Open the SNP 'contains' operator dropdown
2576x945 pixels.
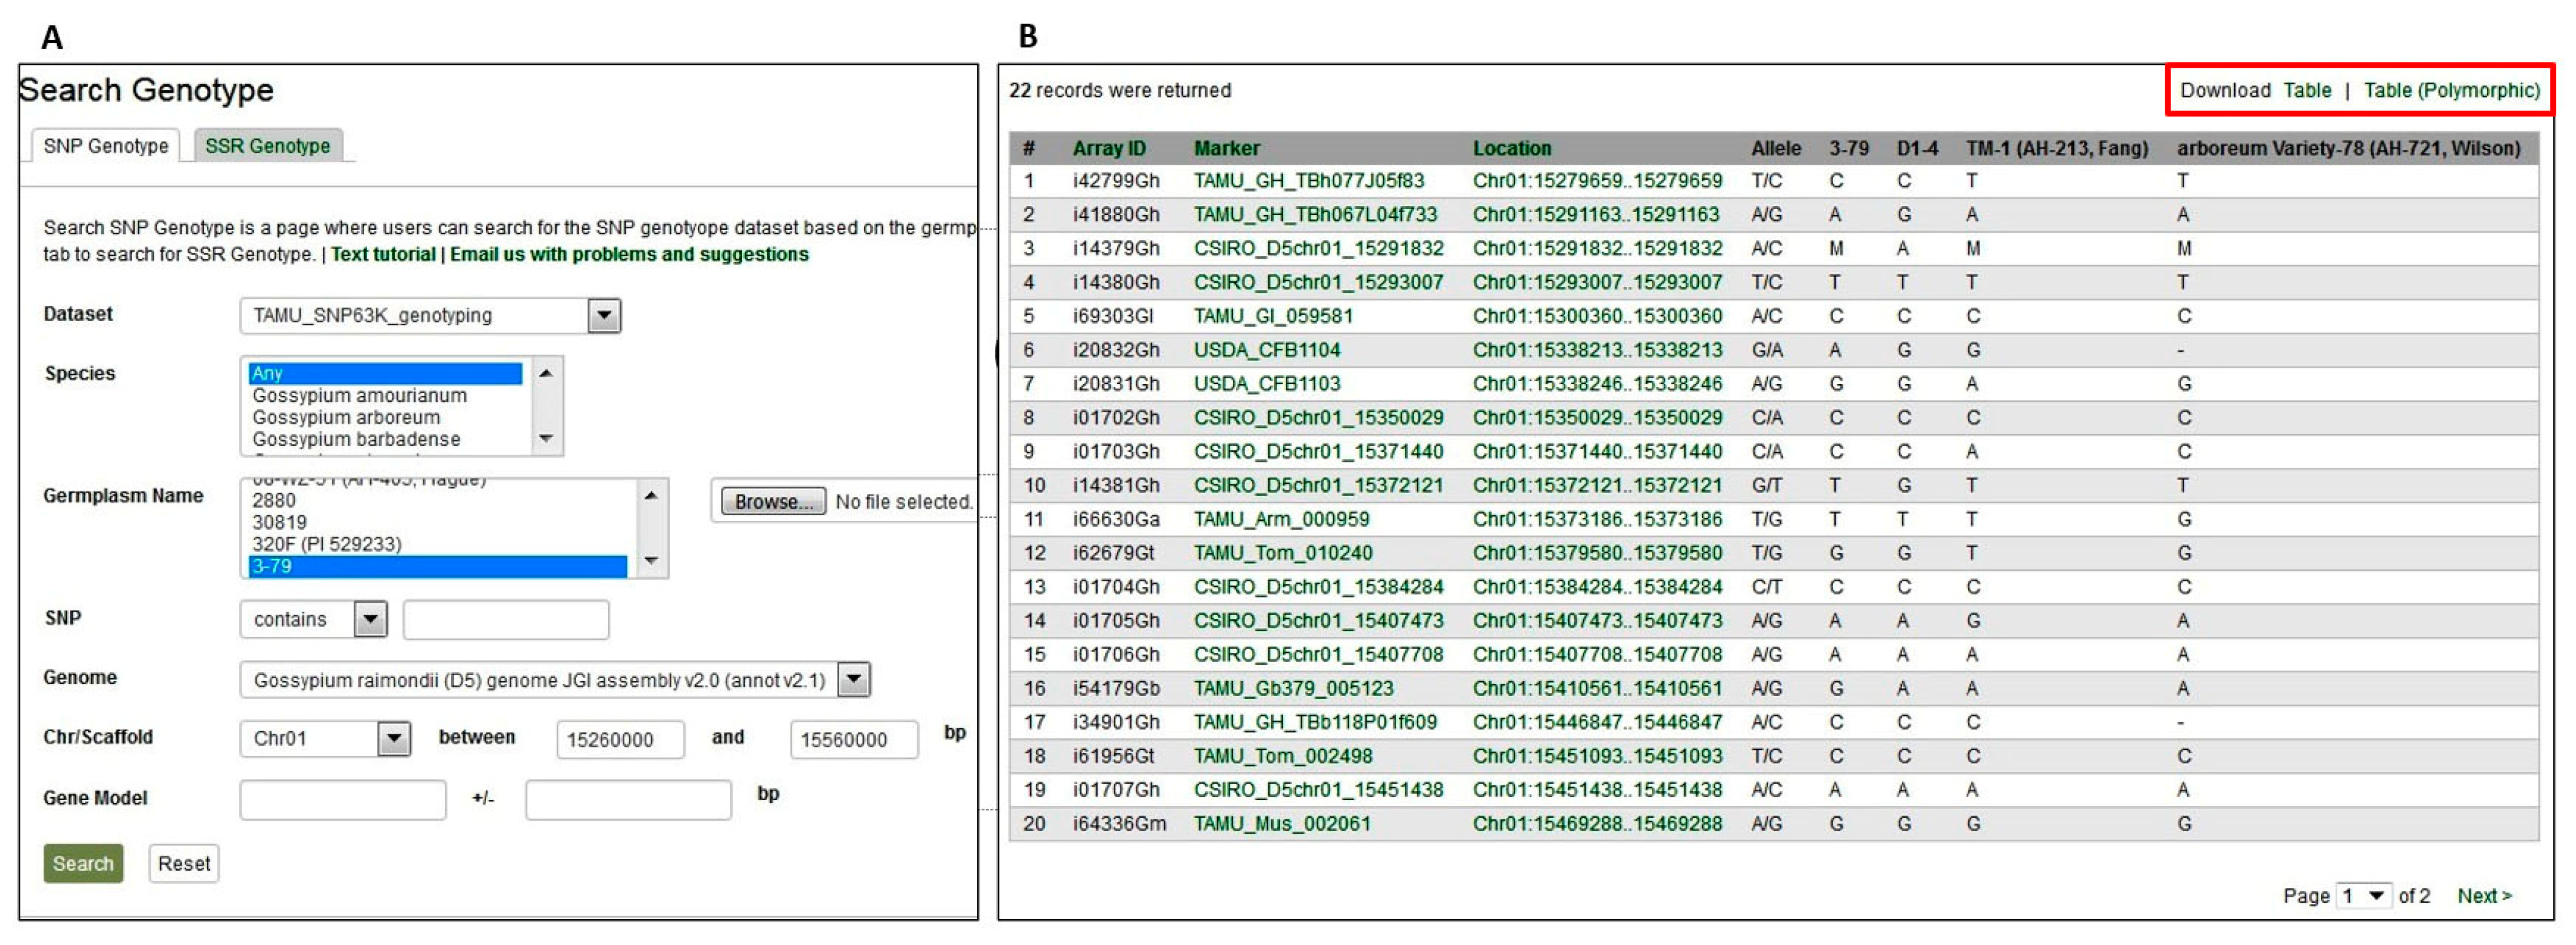pyautogui.click(x=370, y=620)
